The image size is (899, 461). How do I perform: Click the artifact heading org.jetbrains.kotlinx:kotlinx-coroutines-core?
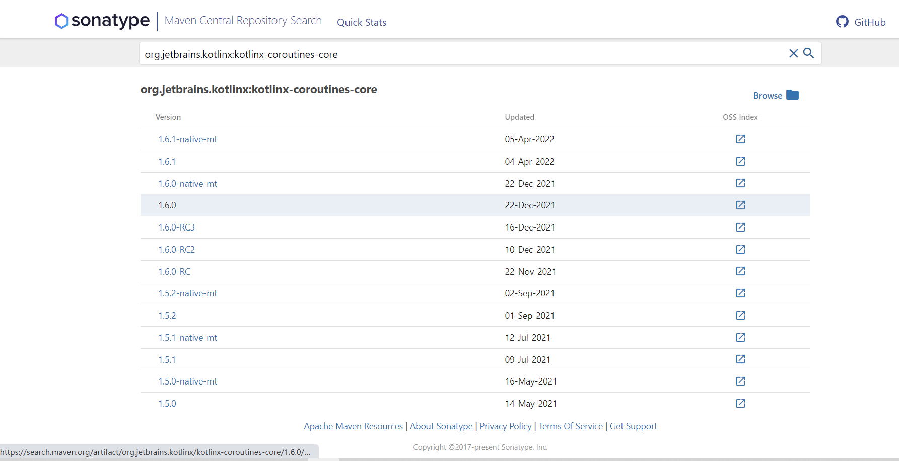[258, 89]
